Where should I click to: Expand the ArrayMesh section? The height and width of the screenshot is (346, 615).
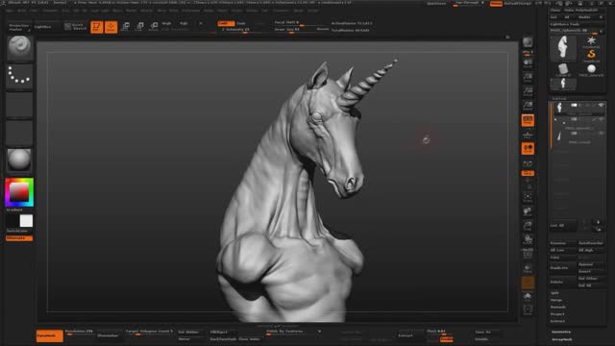[562, 339]
